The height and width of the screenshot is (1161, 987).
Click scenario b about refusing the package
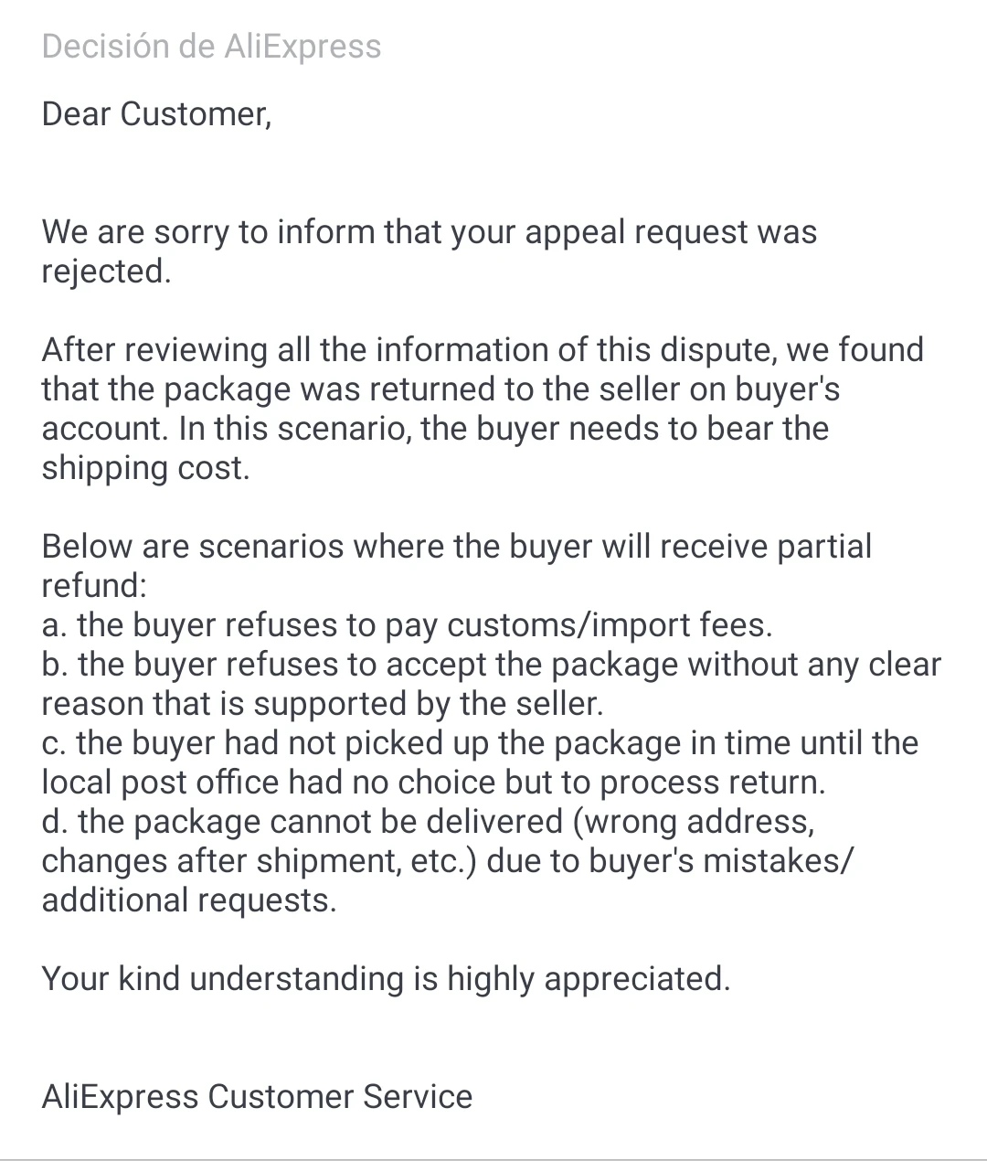(x=491, y=666)
